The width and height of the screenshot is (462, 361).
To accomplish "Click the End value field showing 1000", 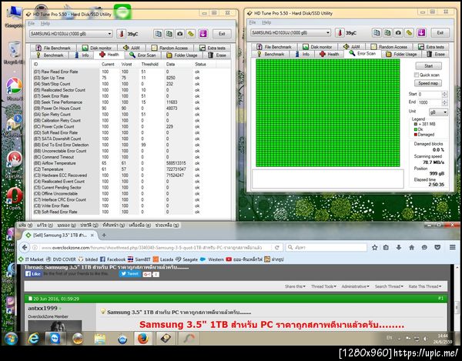I will pyautogui.click(x=430, y=102).
